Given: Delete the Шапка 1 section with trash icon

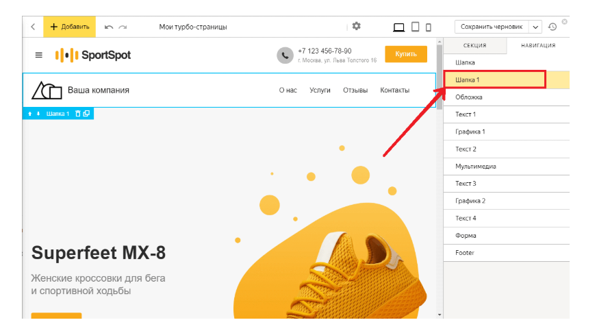Looking at the screenshot, I should click(78, 113).
